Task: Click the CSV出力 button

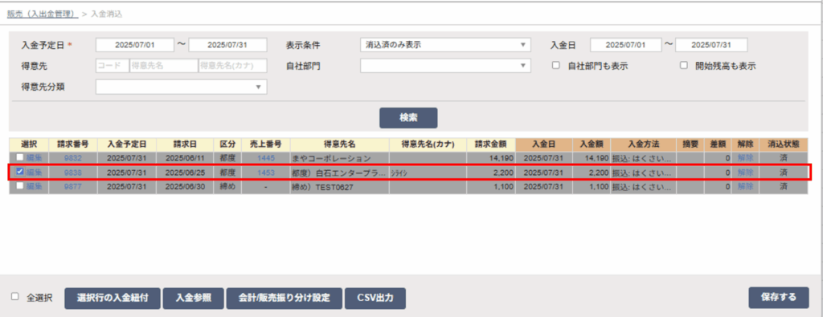Action: point(375,298)
